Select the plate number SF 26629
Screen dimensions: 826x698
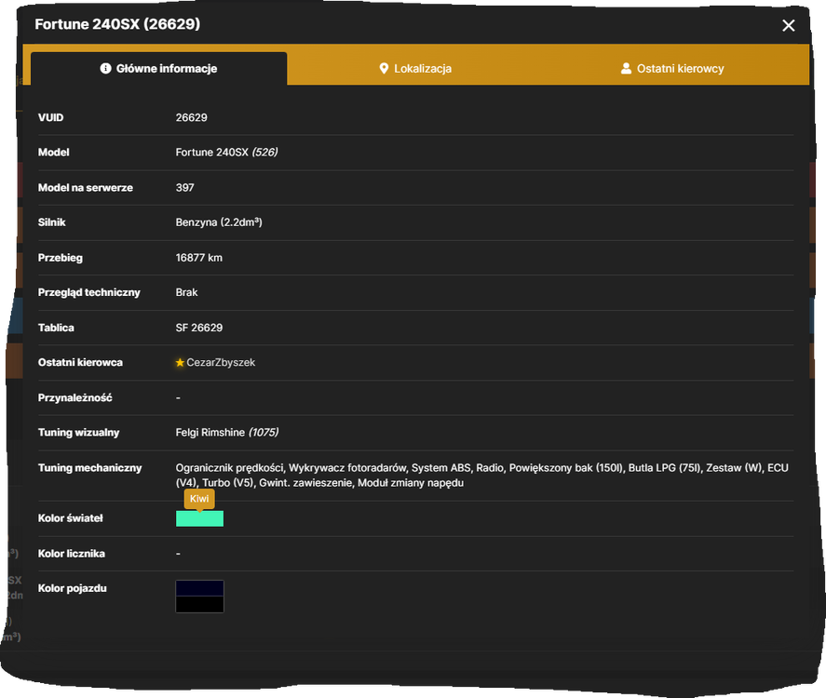(199, 328)
